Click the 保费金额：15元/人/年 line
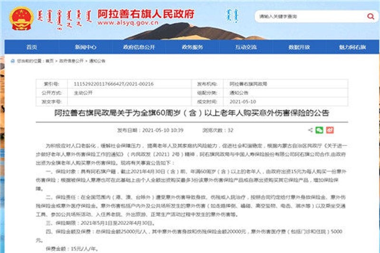The height and width of the screenshot is (253, 380). pos(72,249)
